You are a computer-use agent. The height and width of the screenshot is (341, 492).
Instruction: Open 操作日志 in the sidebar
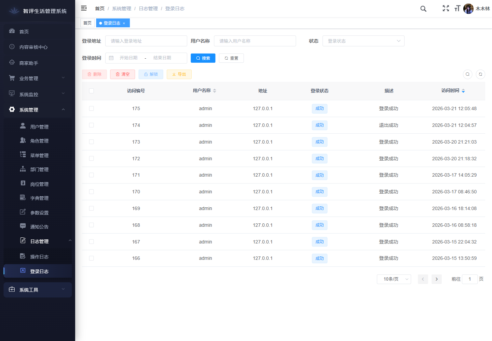pos(39,257)
